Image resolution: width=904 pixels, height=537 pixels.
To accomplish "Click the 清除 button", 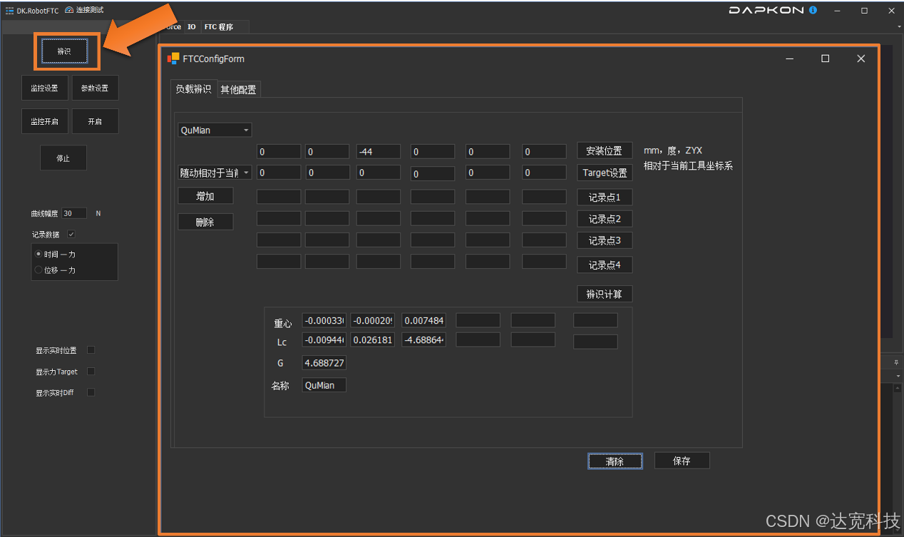I will pyautogui.click(x=615, y=461).
